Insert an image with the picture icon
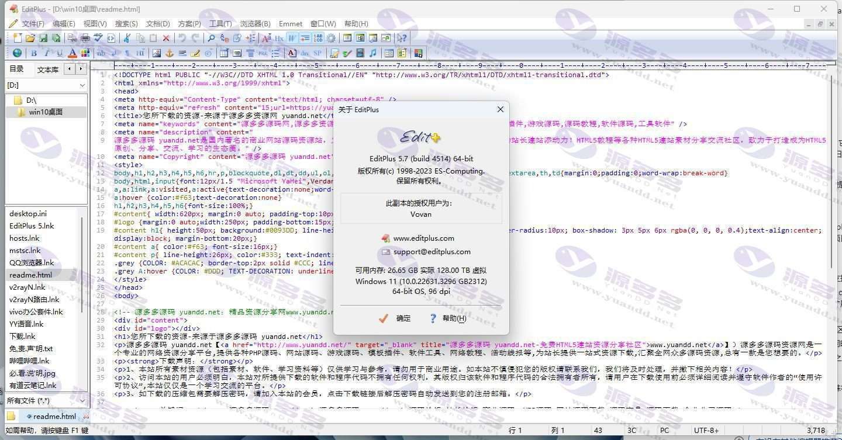 (x=157, y=53)
